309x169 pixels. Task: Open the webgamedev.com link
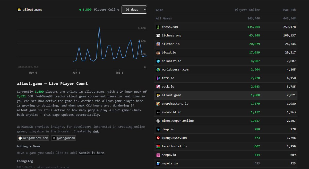pos(33,138)
